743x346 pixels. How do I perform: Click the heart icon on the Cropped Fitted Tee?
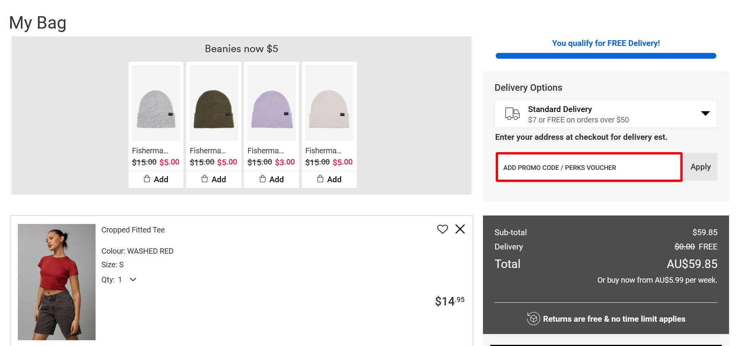click(442, 229)
